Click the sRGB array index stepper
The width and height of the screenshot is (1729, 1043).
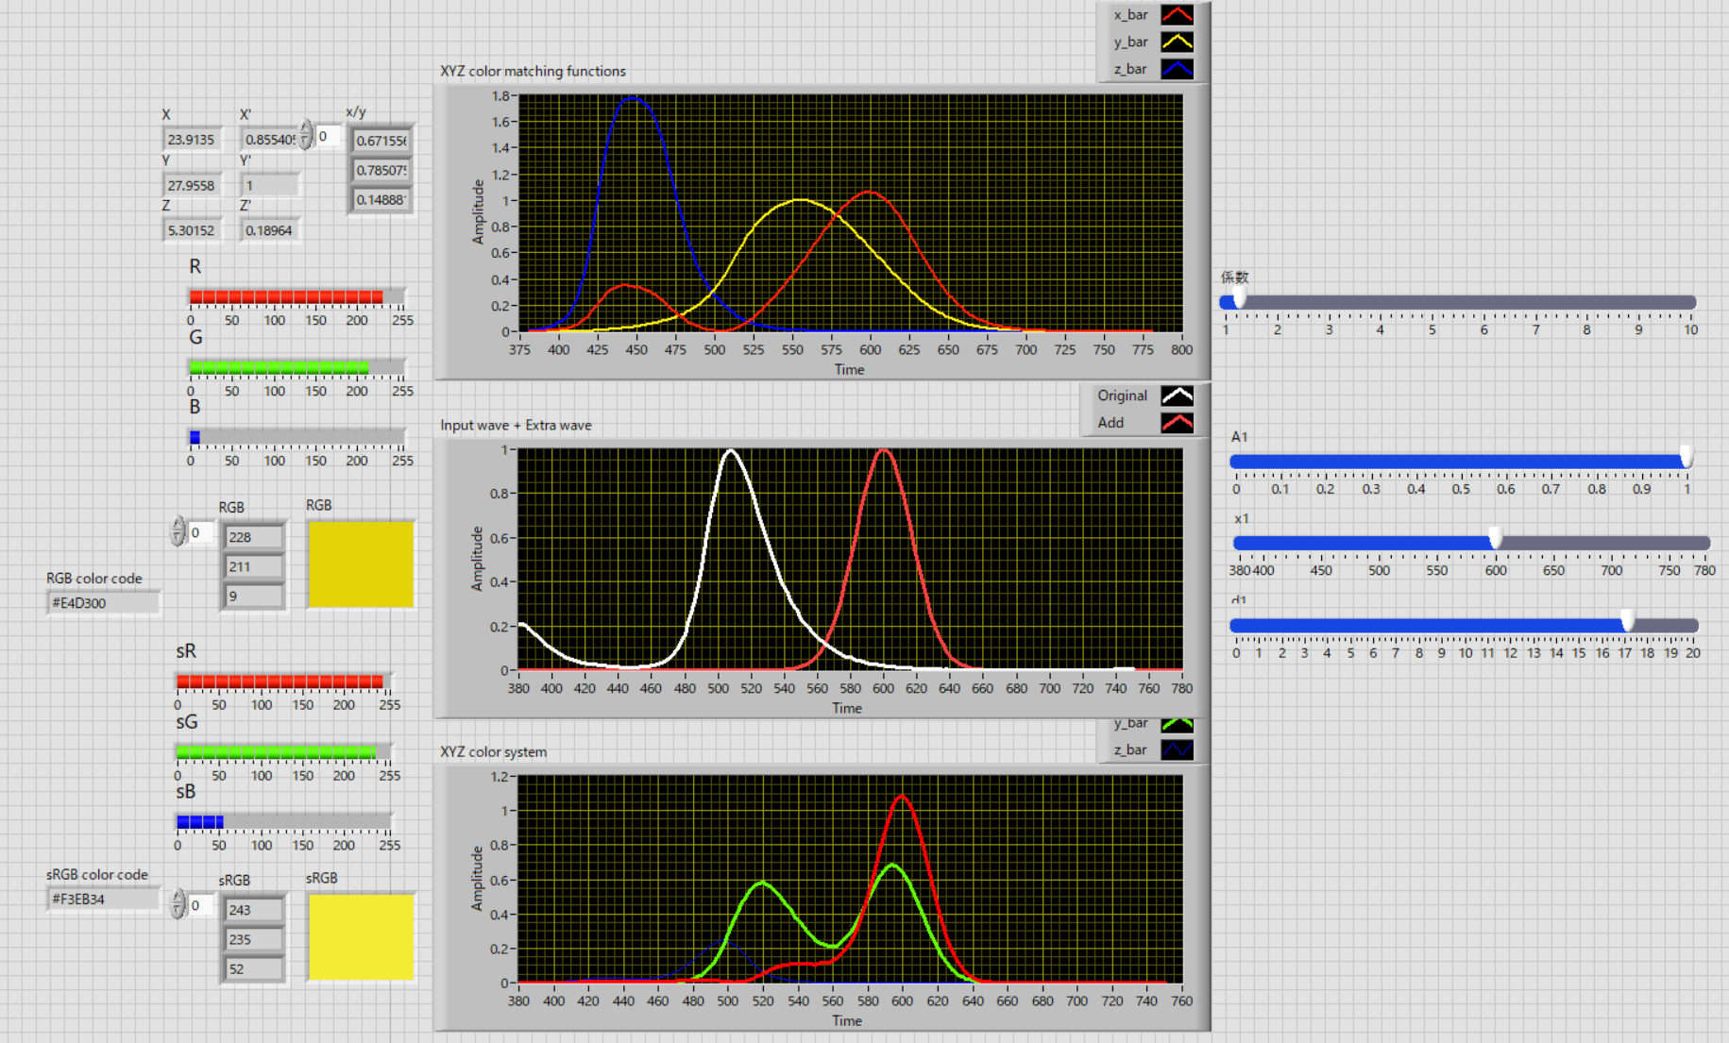pyautogui.click(x=178, y=905)
